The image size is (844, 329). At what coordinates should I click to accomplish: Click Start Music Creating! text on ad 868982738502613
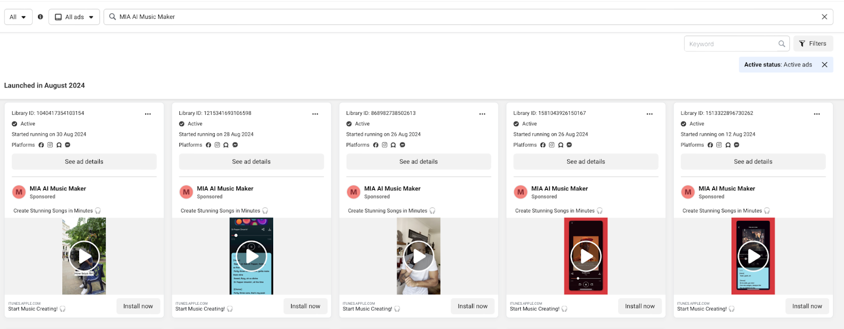pos(368,309)
